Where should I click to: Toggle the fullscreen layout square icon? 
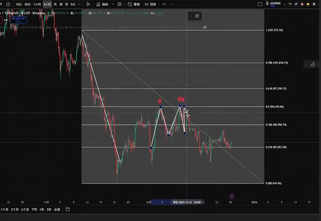[x=260, y=4]
